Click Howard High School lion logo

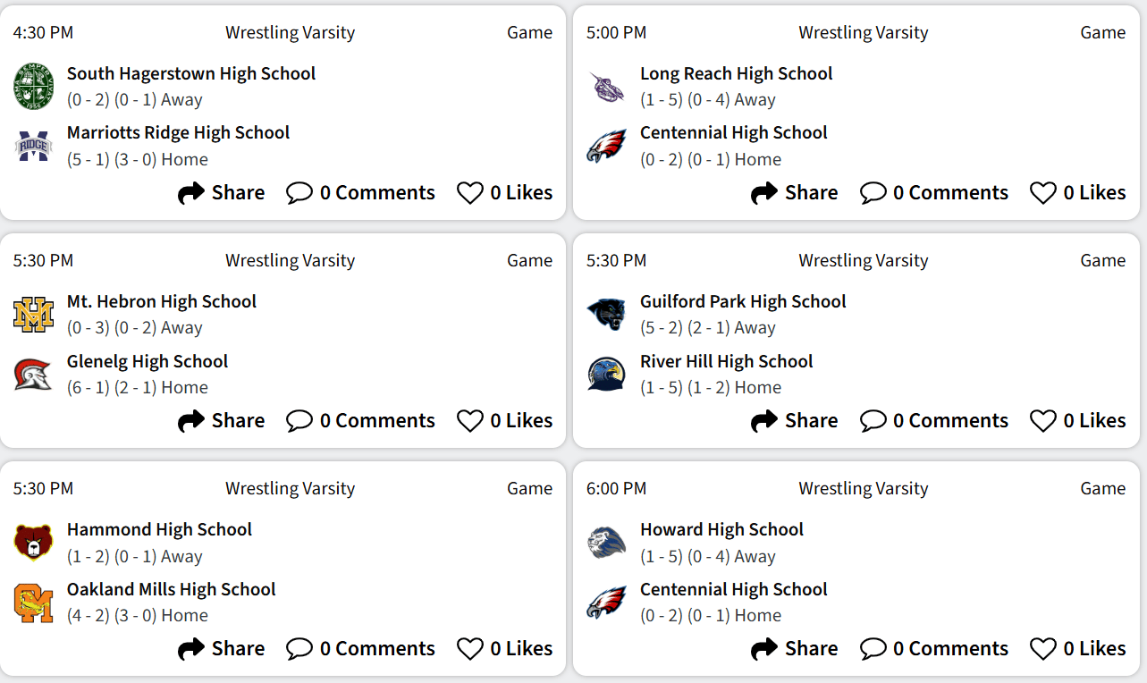pyautogui.click(x=606, y=543)
